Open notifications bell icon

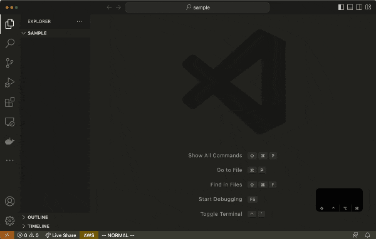(x=367, y=235)
